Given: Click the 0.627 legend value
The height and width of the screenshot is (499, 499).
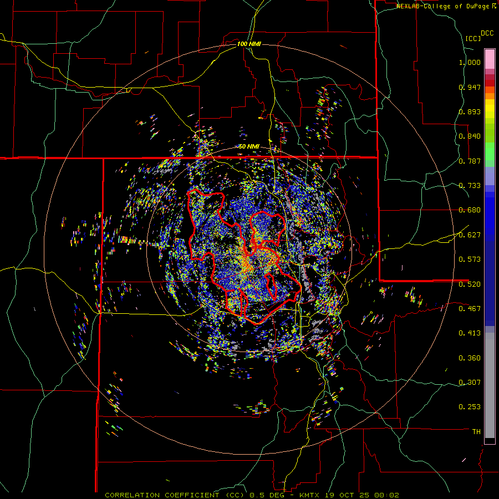Looking at the screenshot, I should point(470,235).
